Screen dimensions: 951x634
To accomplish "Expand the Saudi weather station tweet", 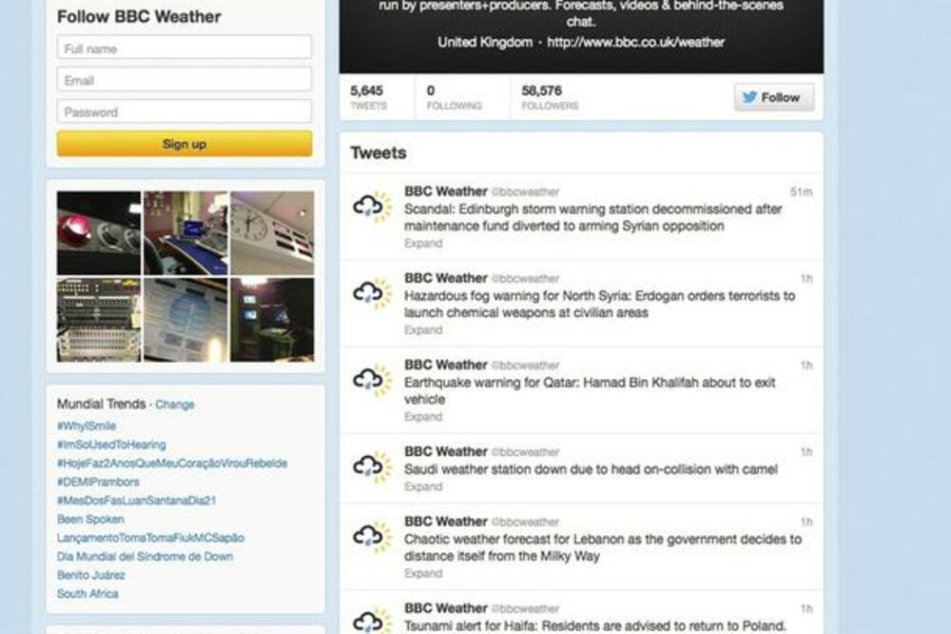I will 423,487.
